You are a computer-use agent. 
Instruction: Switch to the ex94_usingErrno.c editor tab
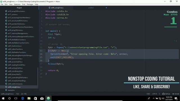pyautogui.click(x=56, y=8)
